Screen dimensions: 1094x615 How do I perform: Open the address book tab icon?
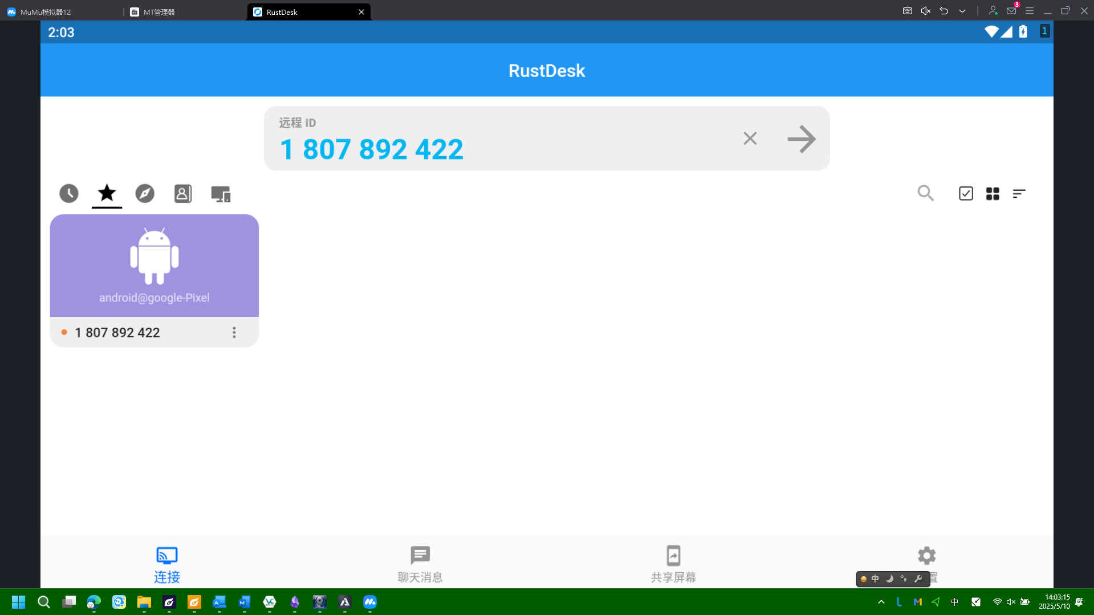click(183, 194)
